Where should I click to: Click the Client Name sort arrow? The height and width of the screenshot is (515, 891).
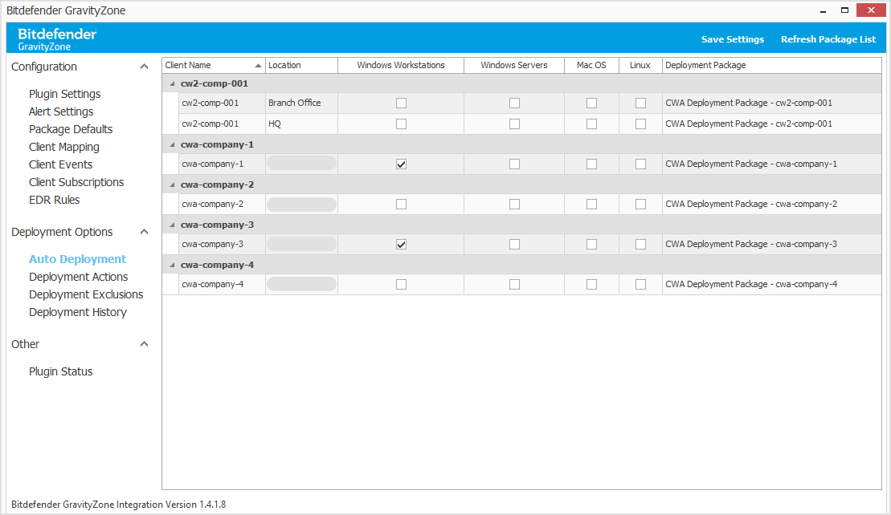tap(258, 65)
